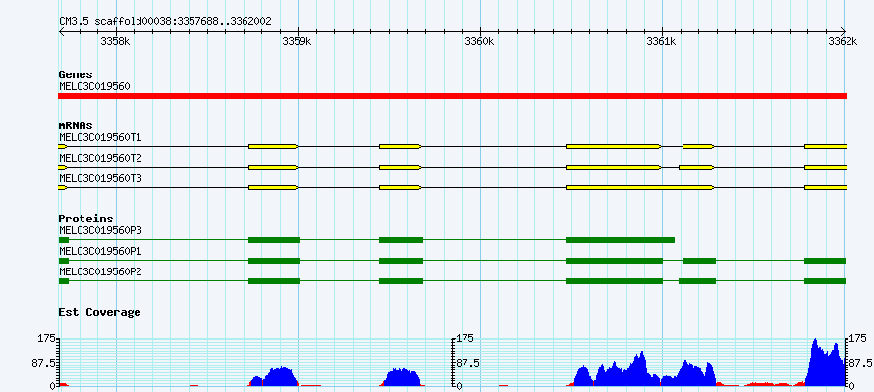Screen dimensions: 874x392
Task: Click the 3361k ruler label
Action: click(662, 41)
